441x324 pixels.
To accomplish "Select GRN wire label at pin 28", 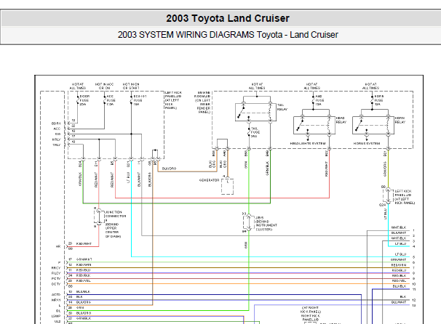I will 80,308.
